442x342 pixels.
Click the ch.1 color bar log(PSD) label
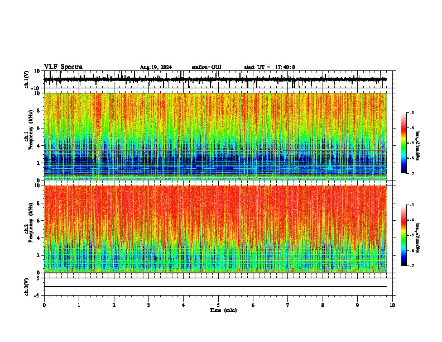[x=417, y=145]
